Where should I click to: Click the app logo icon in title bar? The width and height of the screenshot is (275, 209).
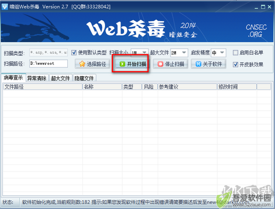pyautogui.click(x=5, y=7)
